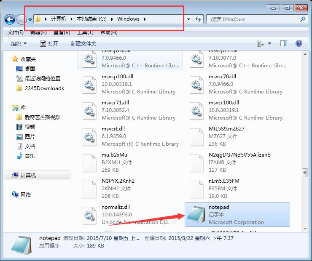Click the msvcrt.dll file name
Screen dimensions: 312x261
click(113, 129)
